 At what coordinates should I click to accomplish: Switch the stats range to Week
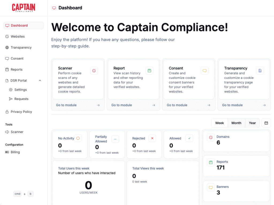click(x=219, y=123)
